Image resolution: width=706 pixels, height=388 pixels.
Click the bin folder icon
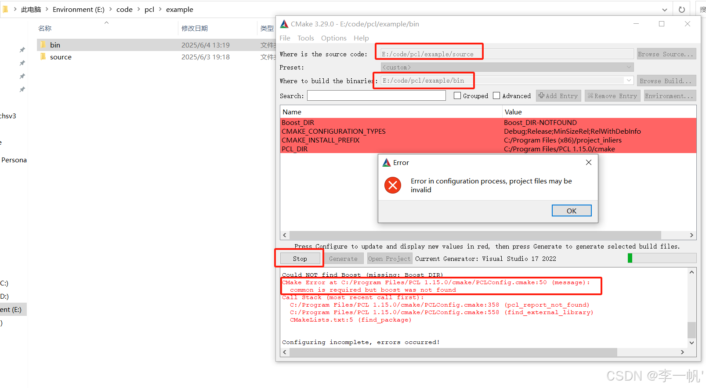point(43,44)
